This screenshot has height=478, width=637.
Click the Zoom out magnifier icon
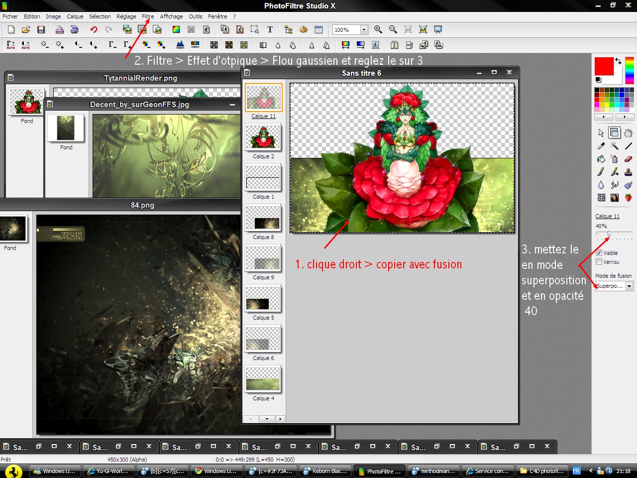pyautogui.click(x=393, y=29)
